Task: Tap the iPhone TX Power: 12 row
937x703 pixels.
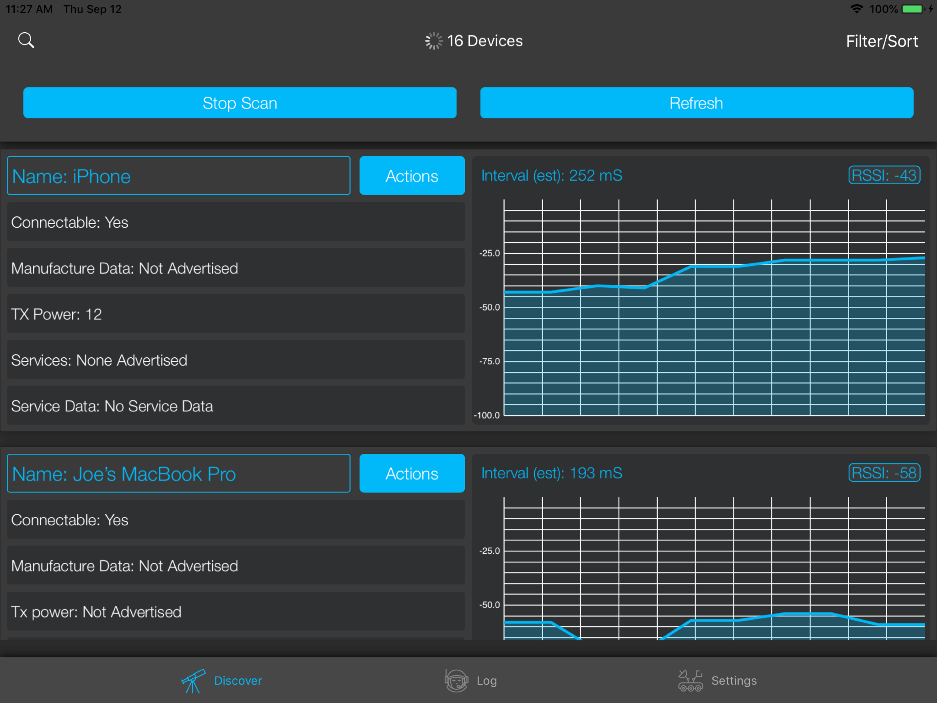Action: tap(236, 314)
